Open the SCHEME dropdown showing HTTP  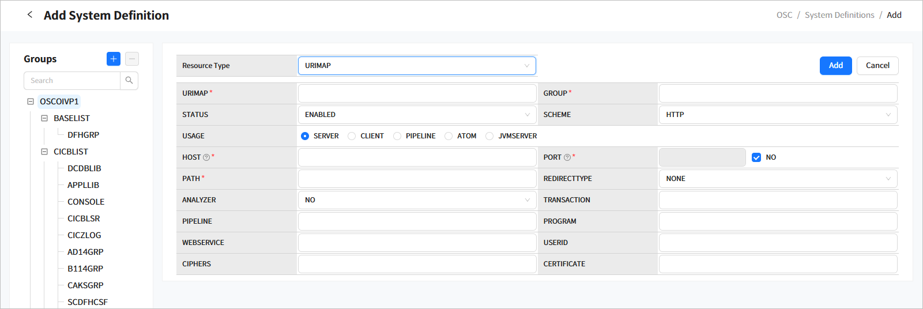click(777, 115)
